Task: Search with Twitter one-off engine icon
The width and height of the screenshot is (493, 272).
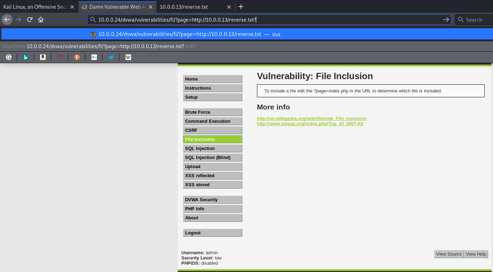Action: click(x=111, y=57)
